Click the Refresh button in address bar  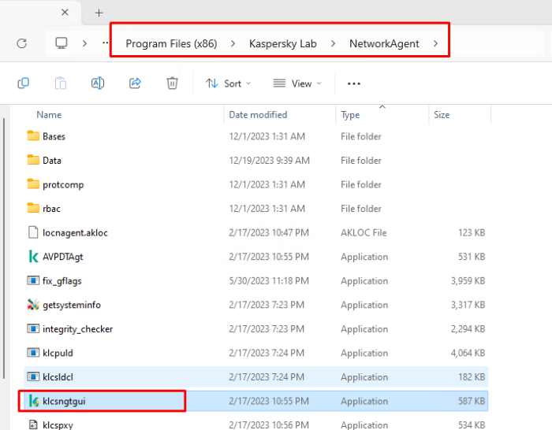22,43
